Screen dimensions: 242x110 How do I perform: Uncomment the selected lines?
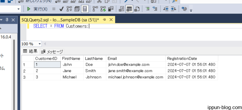(155, 9)
